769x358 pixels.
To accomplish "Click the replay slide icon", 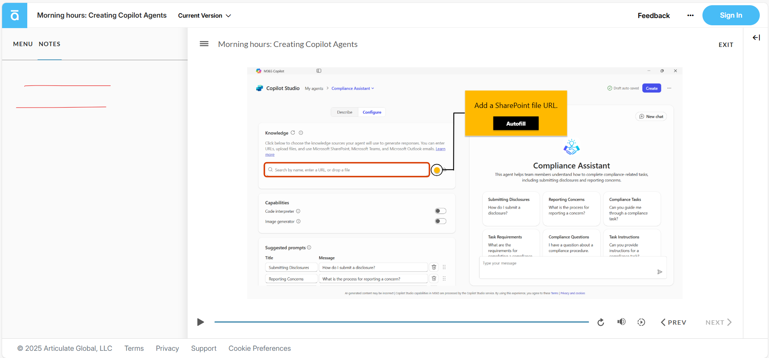I will tap(601, 322).
